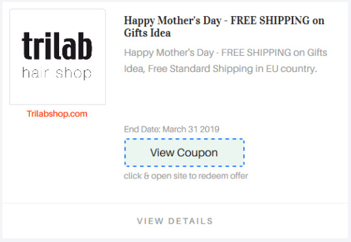This screenshot has width=351, height=242.
Task: Expand the VIEW DETAILS section
Action: (x=175, y=221)
